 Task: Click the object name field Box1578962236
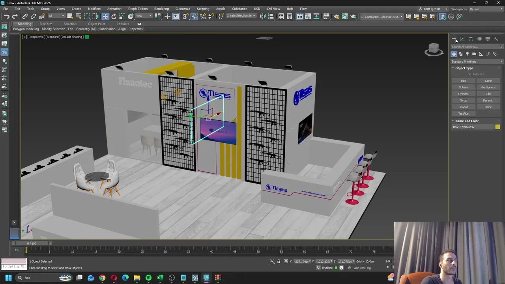tap(473, 127)
